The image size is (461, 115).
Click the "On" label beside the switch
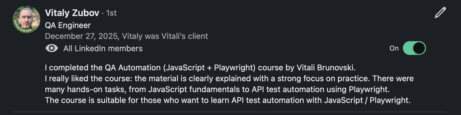click(x=394, y=48)
